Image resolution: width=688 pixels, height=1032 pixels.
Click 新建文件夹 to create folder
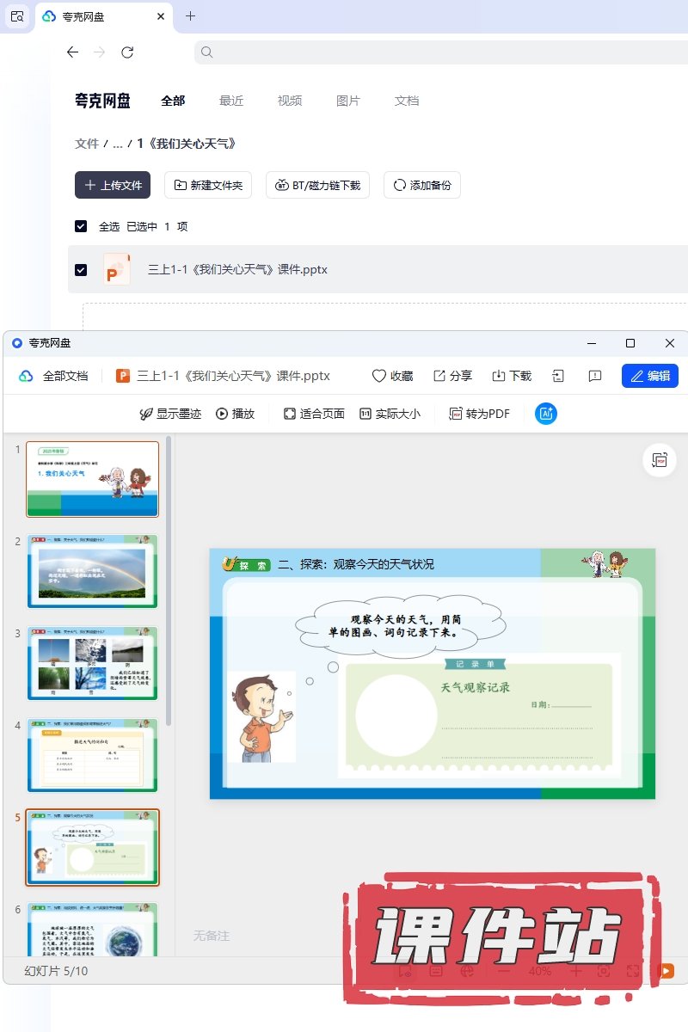208,185
